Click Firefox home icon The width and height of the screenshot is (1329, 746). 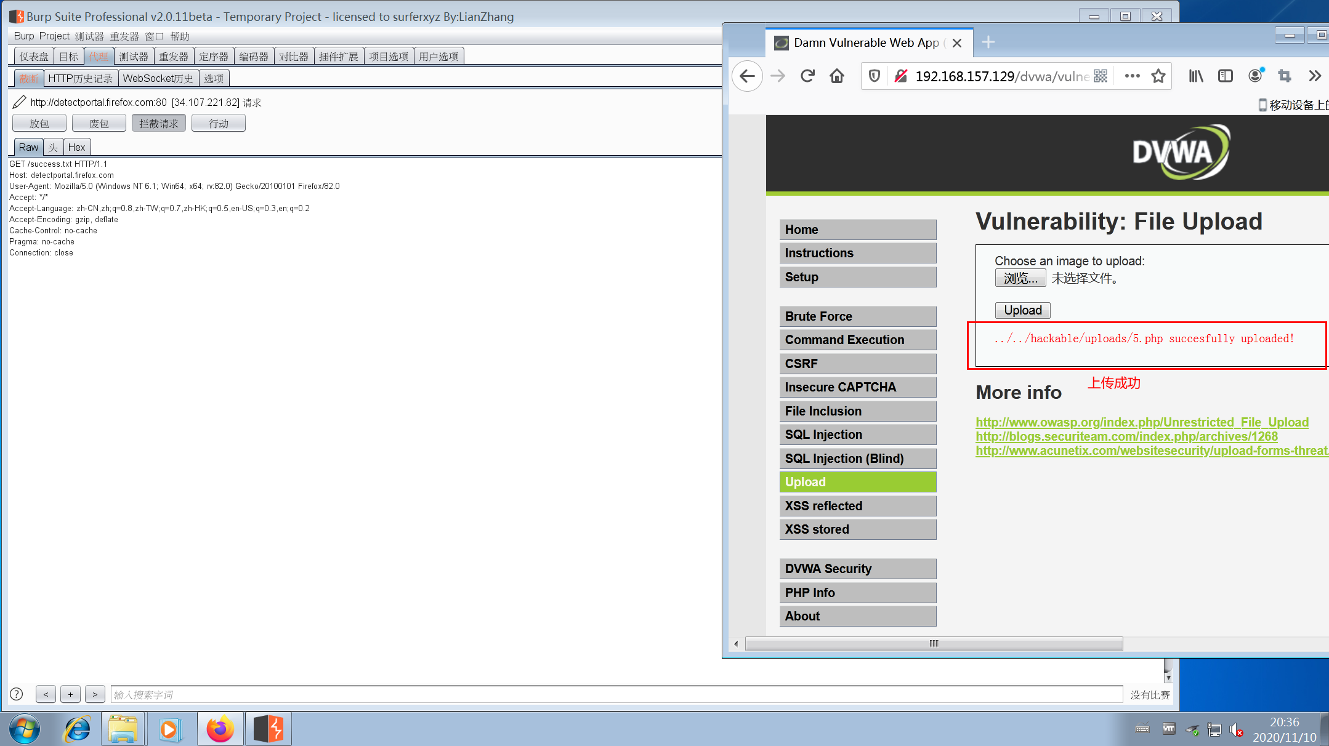pos(837,76)
